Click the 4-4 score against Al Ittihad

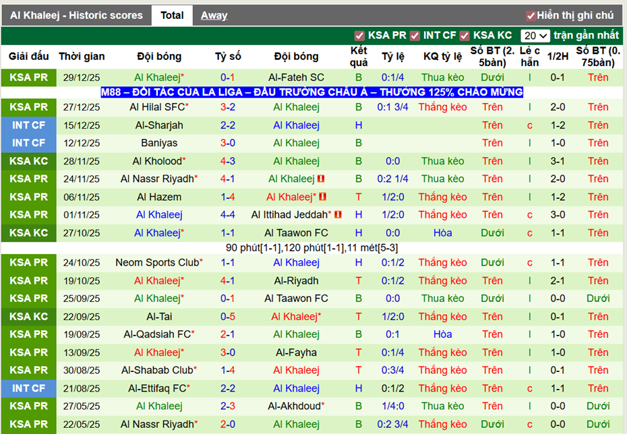point(227,214)
